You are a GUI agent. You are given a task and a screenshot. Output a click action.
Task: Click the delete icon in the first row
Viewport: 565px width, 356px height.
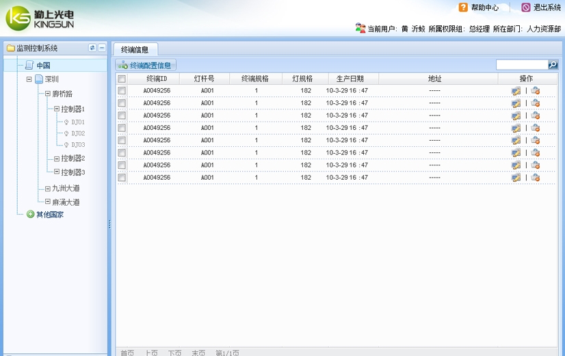pyautogui.click(x=536, y=91)
